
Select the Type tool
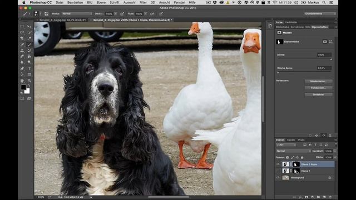29,68
